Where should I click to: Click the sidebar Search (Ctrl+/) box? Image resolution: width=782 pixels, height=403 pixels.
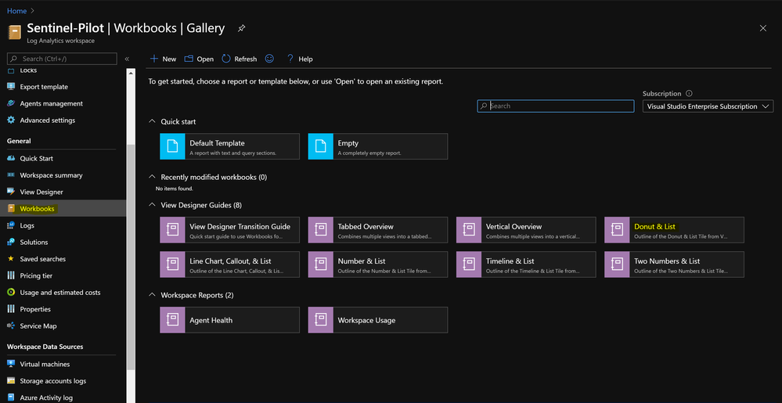click(62, 59)
